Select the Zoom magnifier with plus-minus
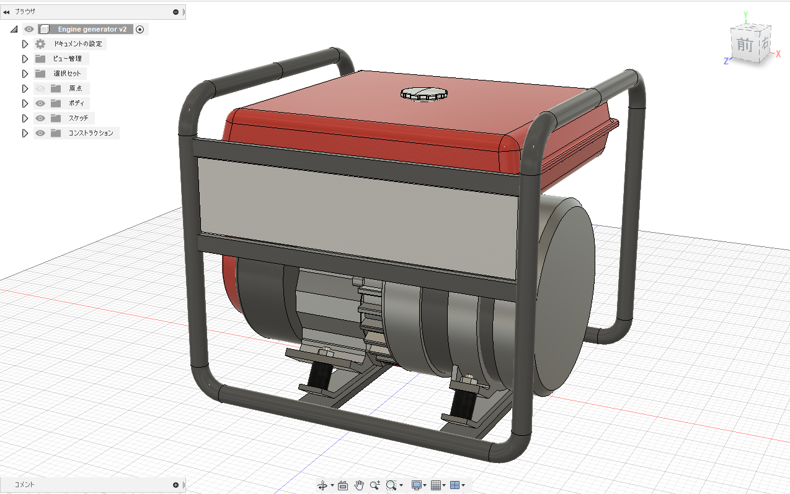790x494 pixels. point(375,485)
